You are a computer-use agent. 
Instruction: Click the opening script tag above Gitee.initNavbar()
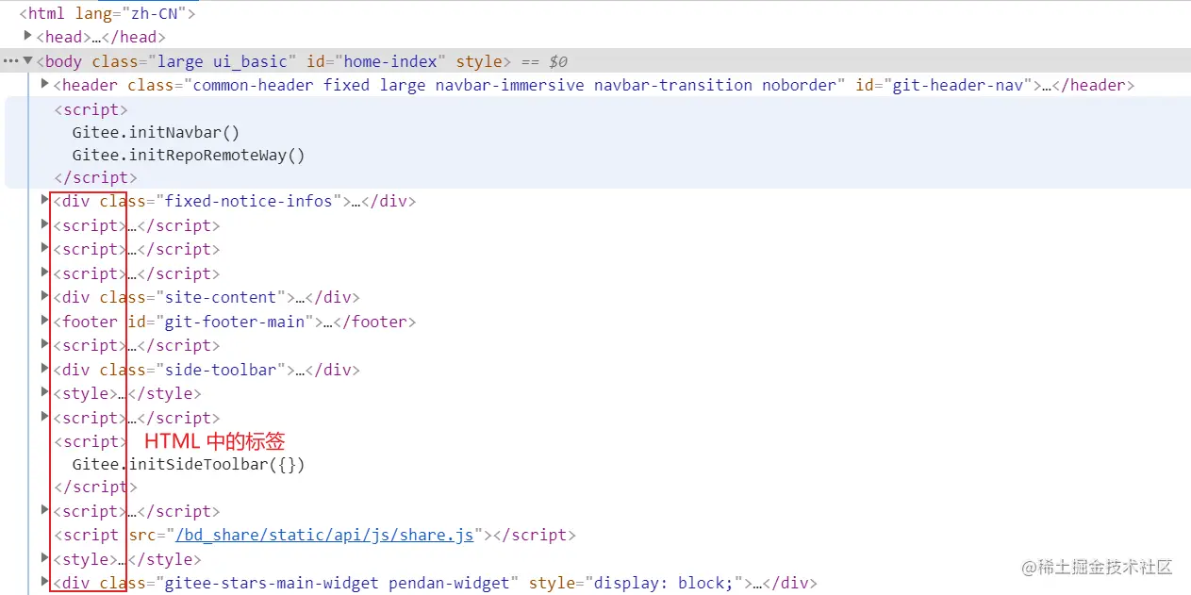(91, 109)
